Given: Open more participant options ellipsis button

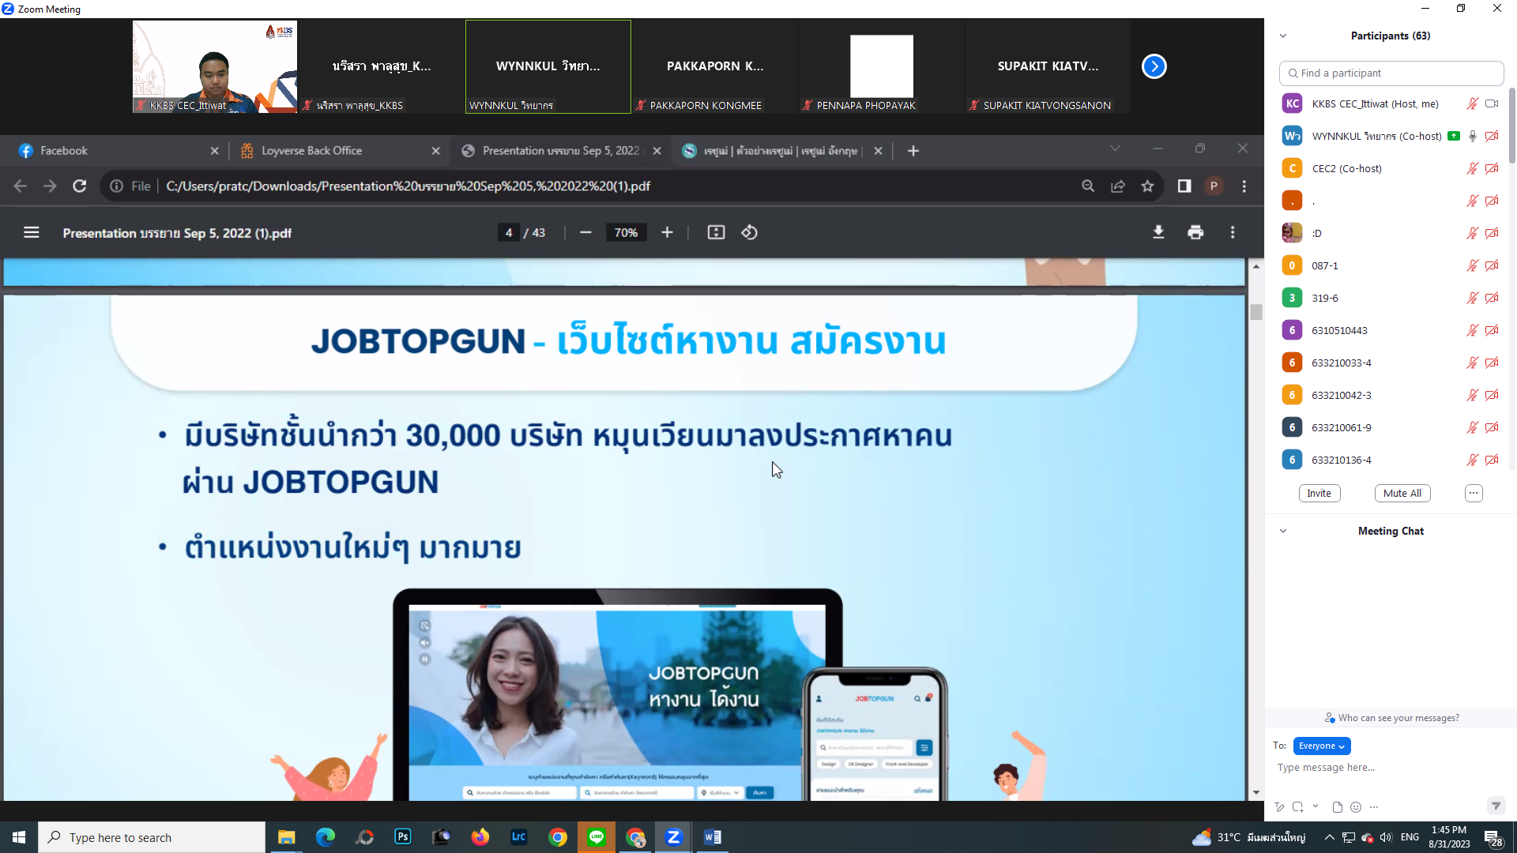Looking at the screenshot, I should (x=1474, y=493).
